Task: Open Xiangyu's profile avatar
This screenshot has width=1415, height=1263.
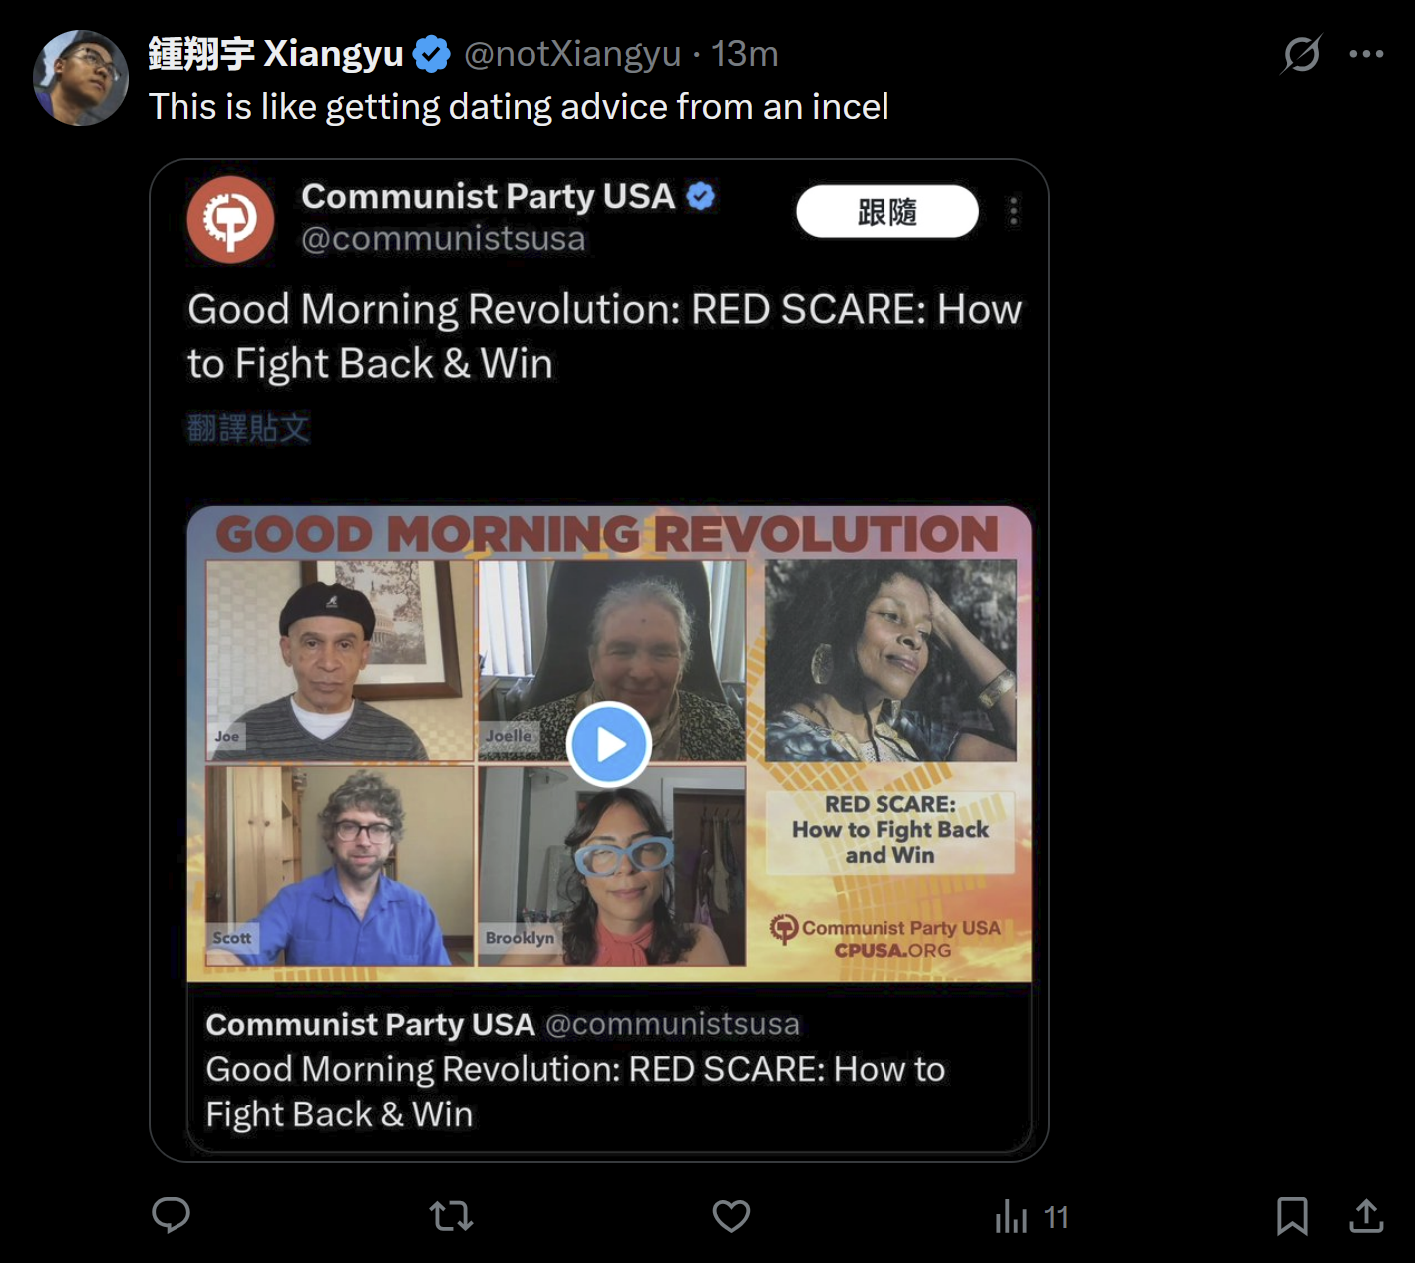Action: (81, 78)
